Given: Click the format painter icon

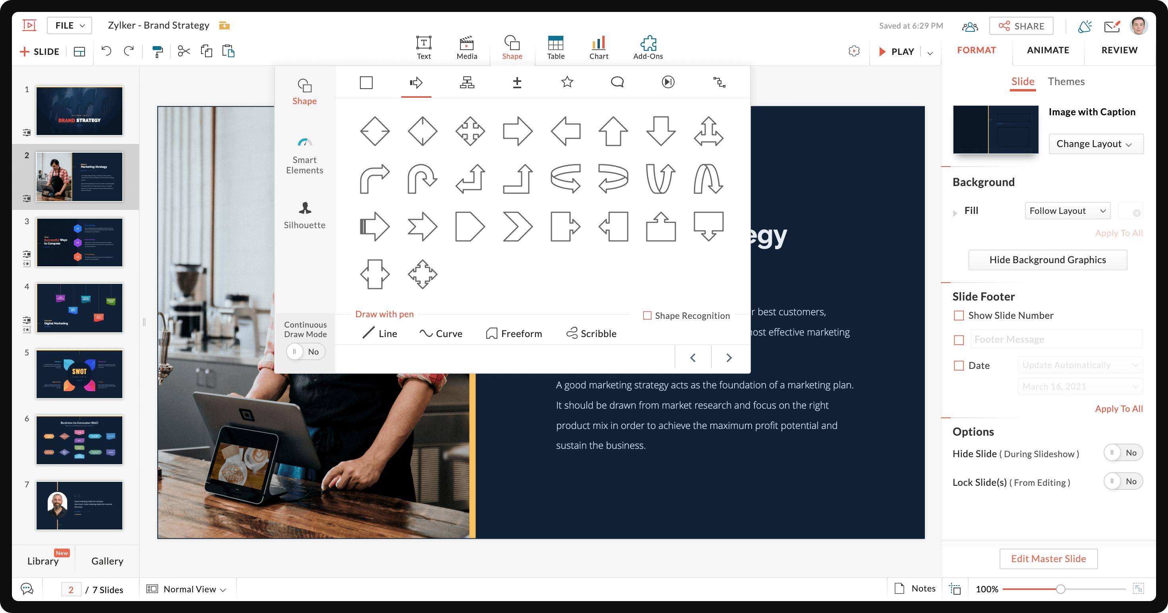Looking at the screenshot, I should point(157,51).
